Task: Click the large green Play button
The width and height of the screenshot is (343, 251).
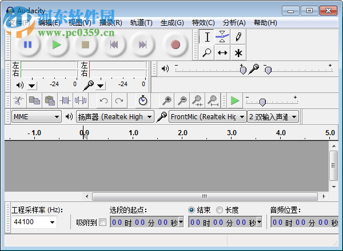Action: coord(57,44)
